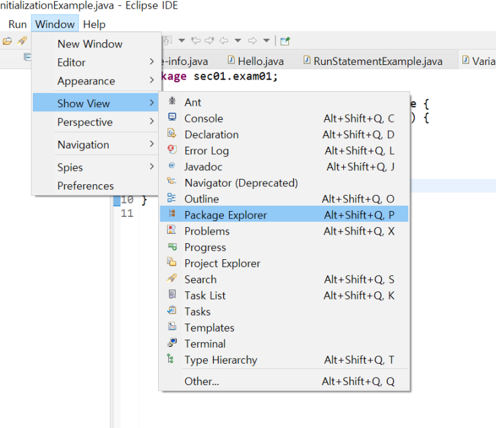
Task: Open the Help menu
Action: [94, 24]
